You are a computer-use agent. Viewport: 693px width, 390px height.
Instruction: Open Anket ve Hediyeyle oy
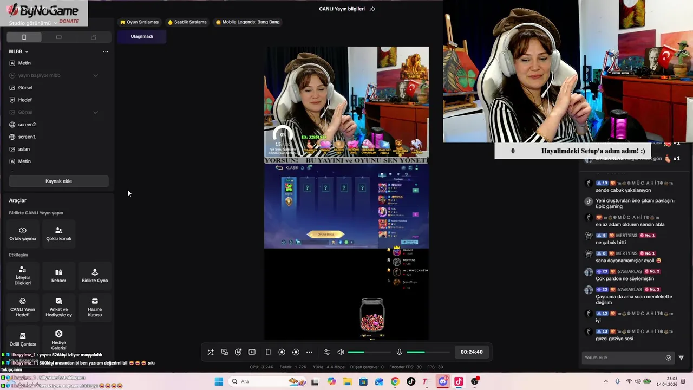coord(58,307)
